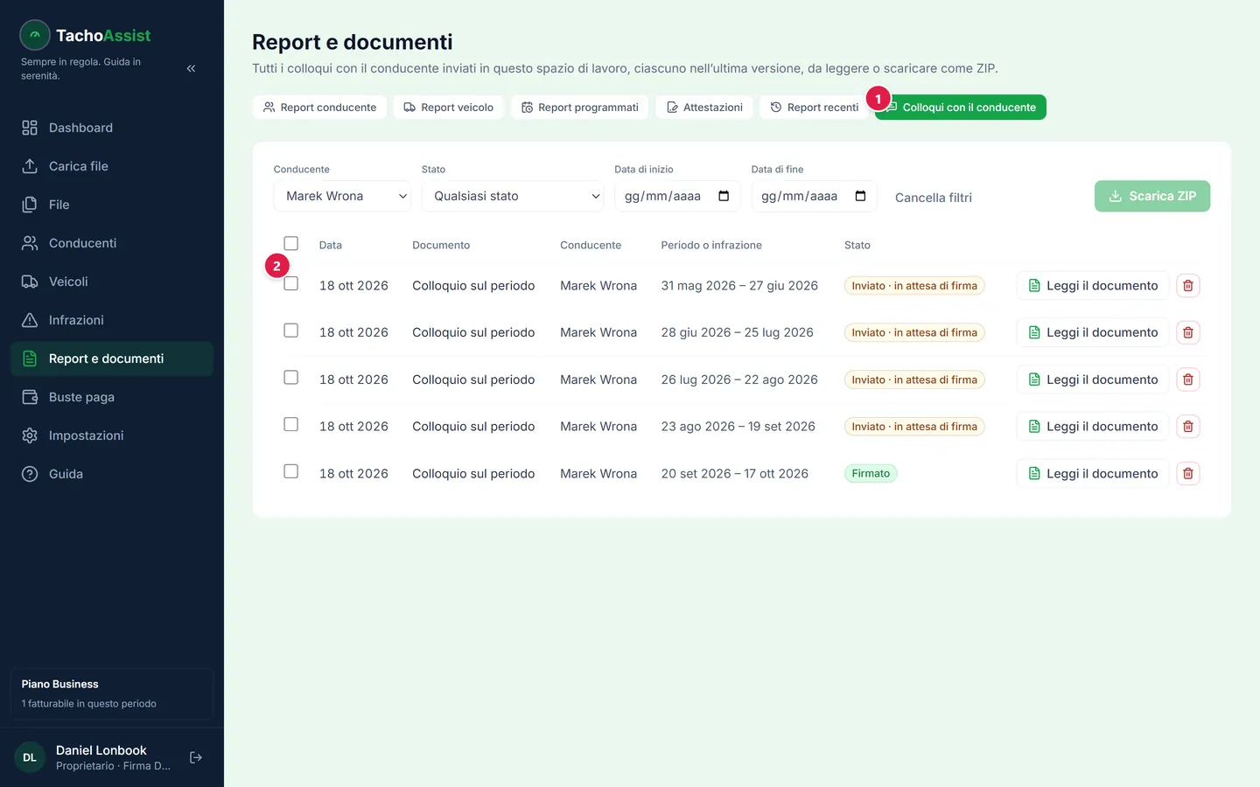The height and width of the screenshot is (787, 1260).
Task: Select the Report programmati tab
Action: coord(580,108)
